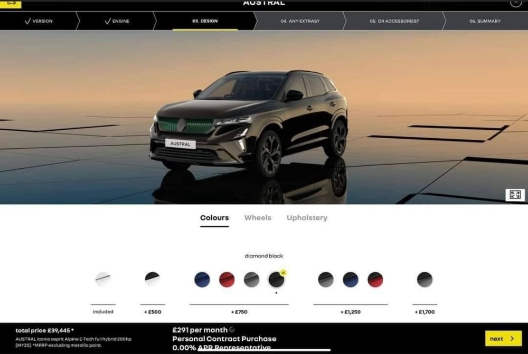This screenshot has height=354, width=528.
Task: Pick the £1,700 dark grey colour
Action: click(425, 279)
